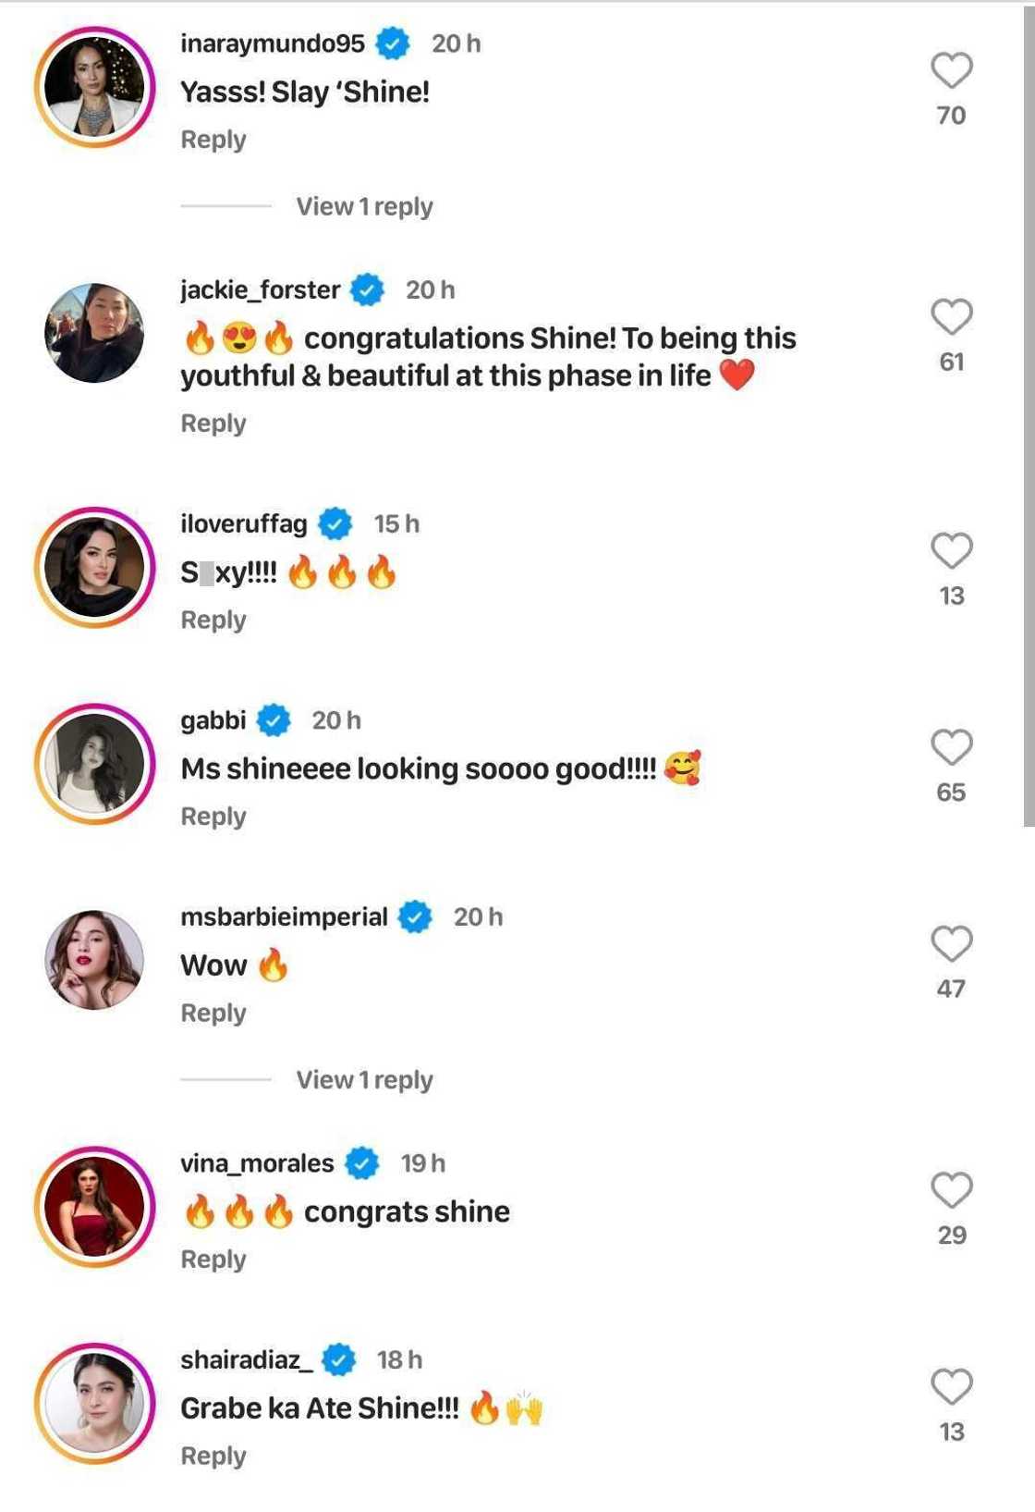Open jackie_forster's avatar
Screen dimensions: 1035x1512
pyautogui.click(x=94, y=333)
